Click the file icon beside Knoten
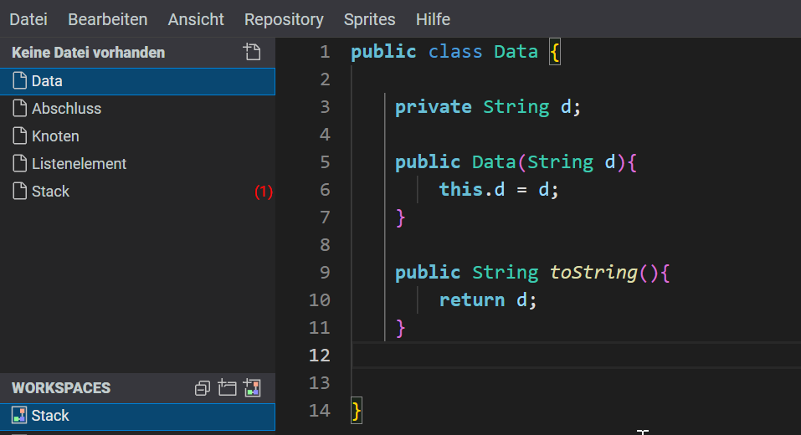Viewport: 801px width, 435px height. point(20,136)
